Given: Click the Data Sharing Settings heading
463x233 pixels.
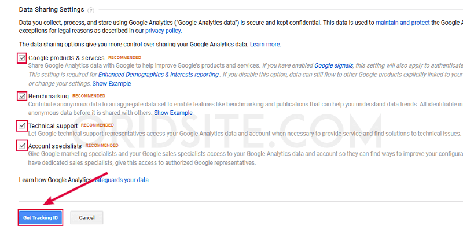Looking at the screenshot, I should click(x=52, y=10).
